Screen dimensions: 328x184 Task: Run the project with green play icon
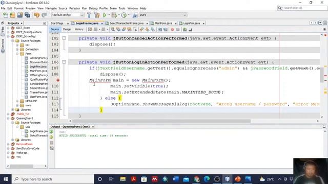pos(105,15)
